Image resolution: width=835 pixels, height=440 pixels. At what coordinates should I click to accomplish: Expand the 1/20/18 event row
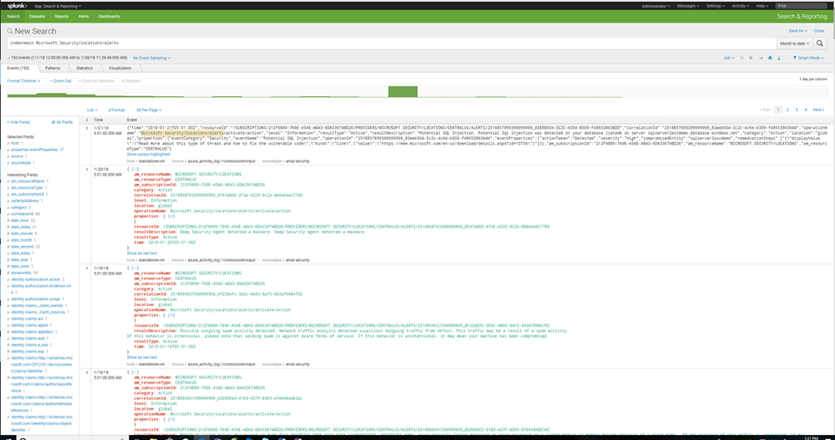(87, 170)
